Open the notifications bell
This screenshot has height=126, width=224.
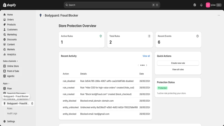coord(201,5)
